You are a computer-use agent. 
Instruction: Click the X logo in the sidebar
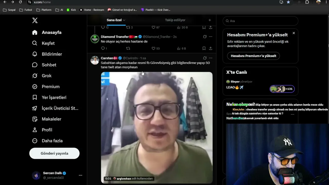(x=35, y=21)
